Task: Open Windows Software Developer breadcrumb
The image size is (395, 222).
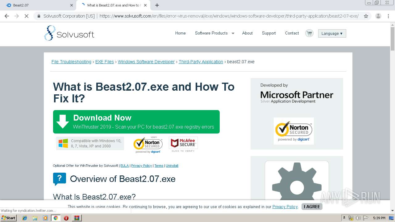Action: pyautogui.click(x=146, y=62)
